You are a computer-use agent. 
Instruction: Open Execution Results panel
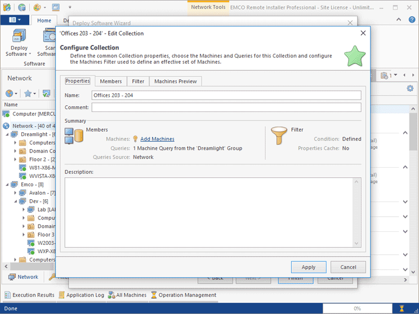coord(29,295)
